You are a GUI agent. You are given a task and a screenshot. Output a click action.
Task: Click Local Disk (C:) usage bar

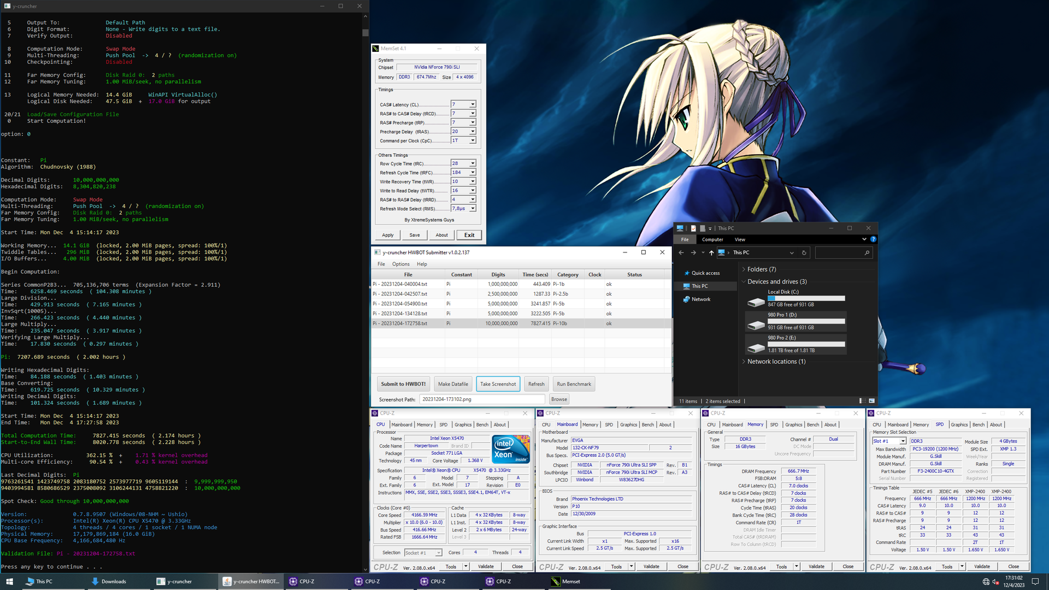(806, 298)
